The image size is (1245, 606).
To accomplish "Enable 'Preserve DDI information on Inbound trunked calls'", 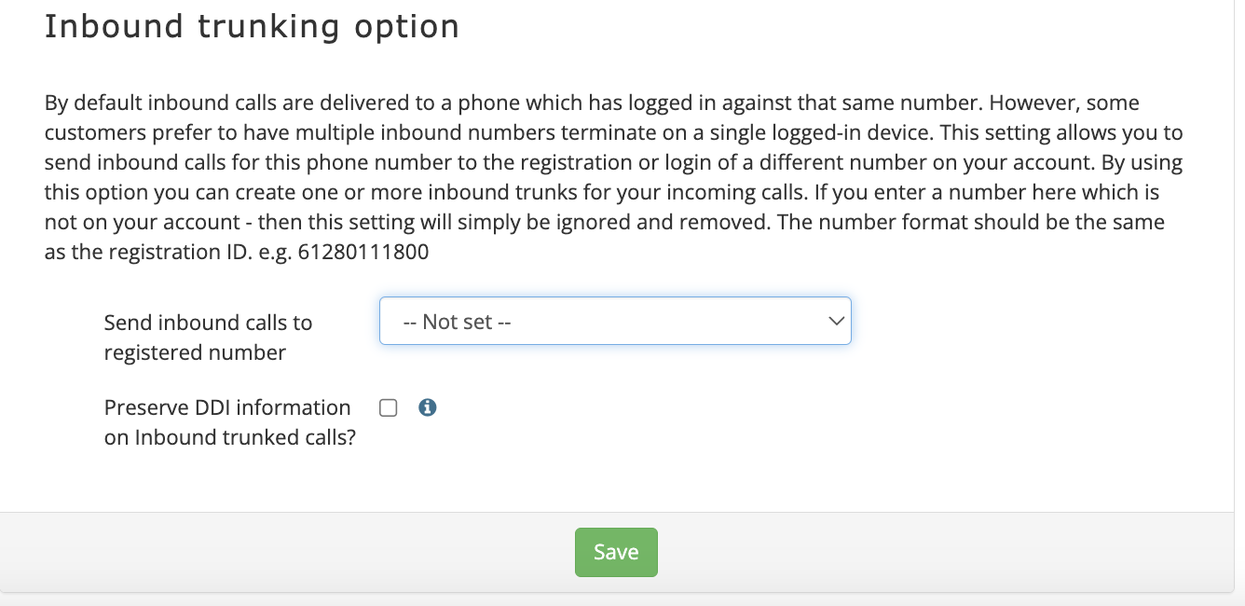I will [388, 407].
